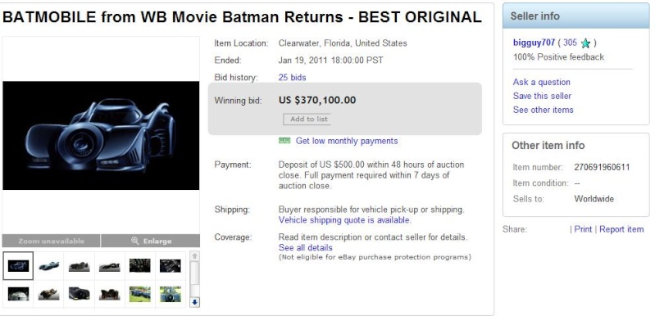Click the thumbnail scroll-down arrow
The image size is (655, 316).
click(194, 302)
